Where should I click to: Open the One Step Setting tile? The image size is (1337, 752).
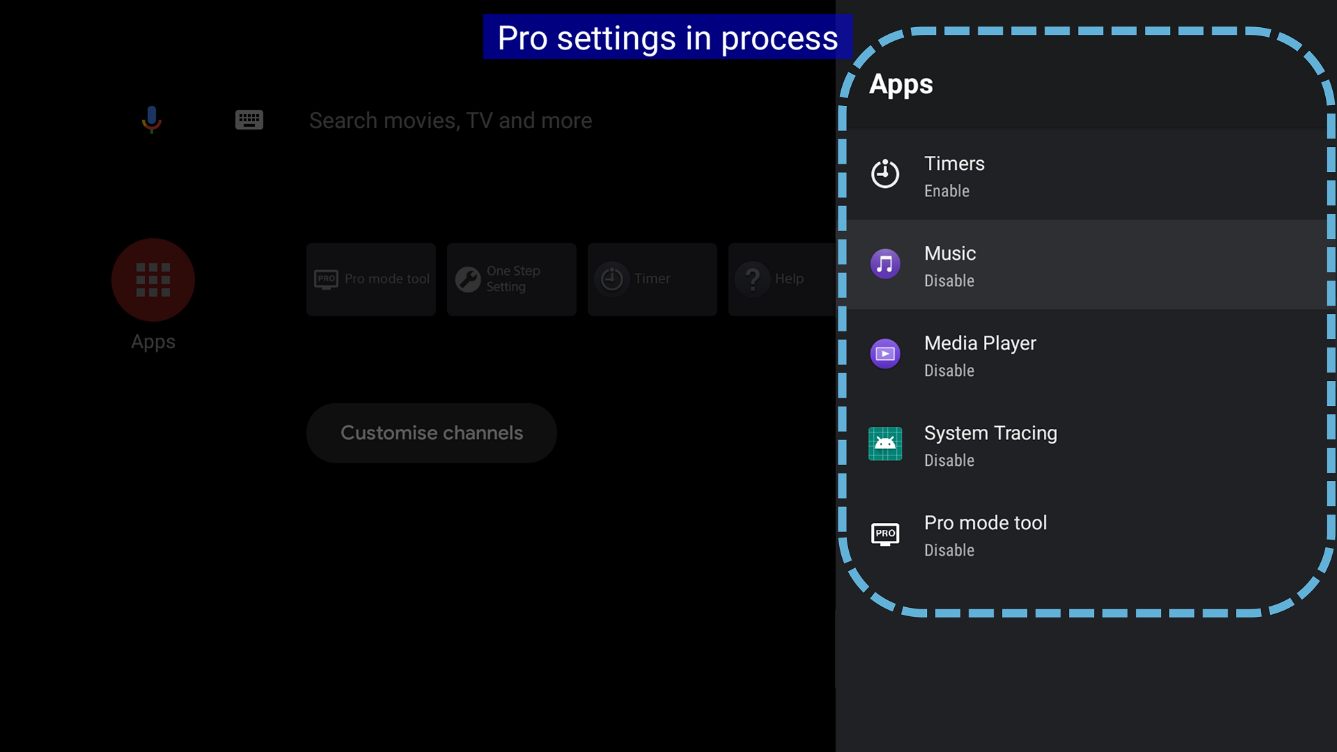click(x=512, y=279)
